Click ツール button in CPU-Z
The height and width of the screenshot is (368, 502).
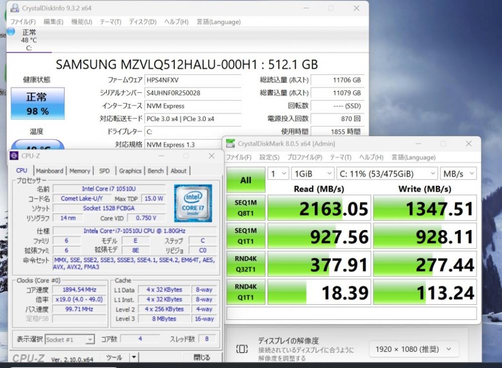pos(114,357)
